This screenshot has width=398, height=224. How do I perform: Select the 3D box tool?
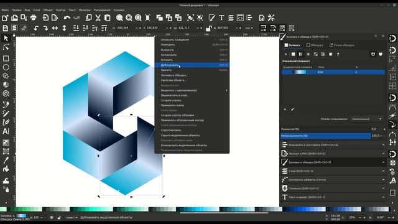click(x=6, y=85)
